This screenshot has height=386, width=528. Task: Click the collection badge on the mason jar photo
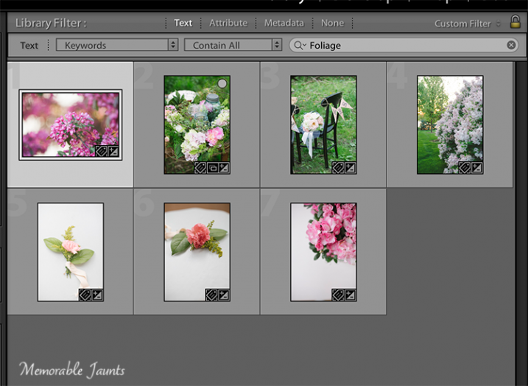[211, 168]
